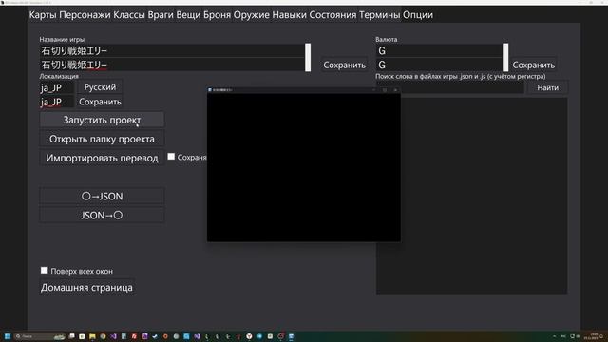Viewport: 608px width, 342px height.
Task: Enable the Поверх всех окон checkbox
Action: pyautogui.click(x=45, y=270)
